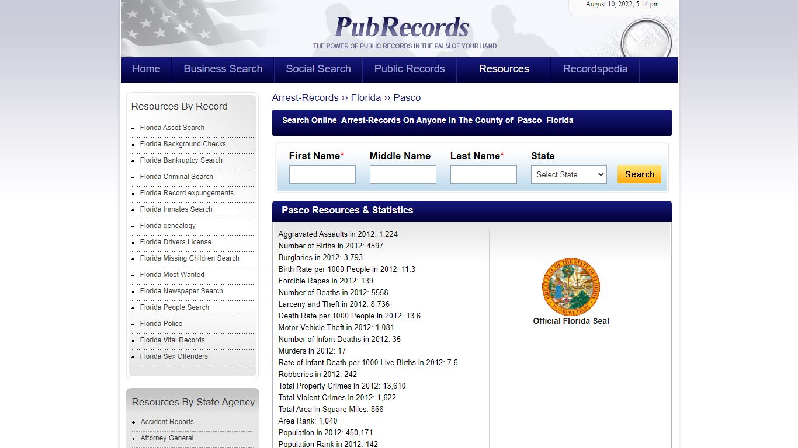This screenshot has height=448, width=798.
Task: Click 'Motor-Vehicle Theft in 2012: 1,081'
Action: (336, 327)
